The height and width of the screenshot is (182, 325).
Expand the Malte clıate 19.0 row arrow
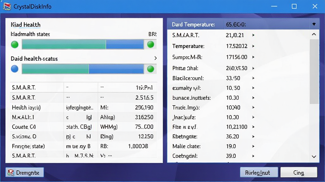click(253, 146)
